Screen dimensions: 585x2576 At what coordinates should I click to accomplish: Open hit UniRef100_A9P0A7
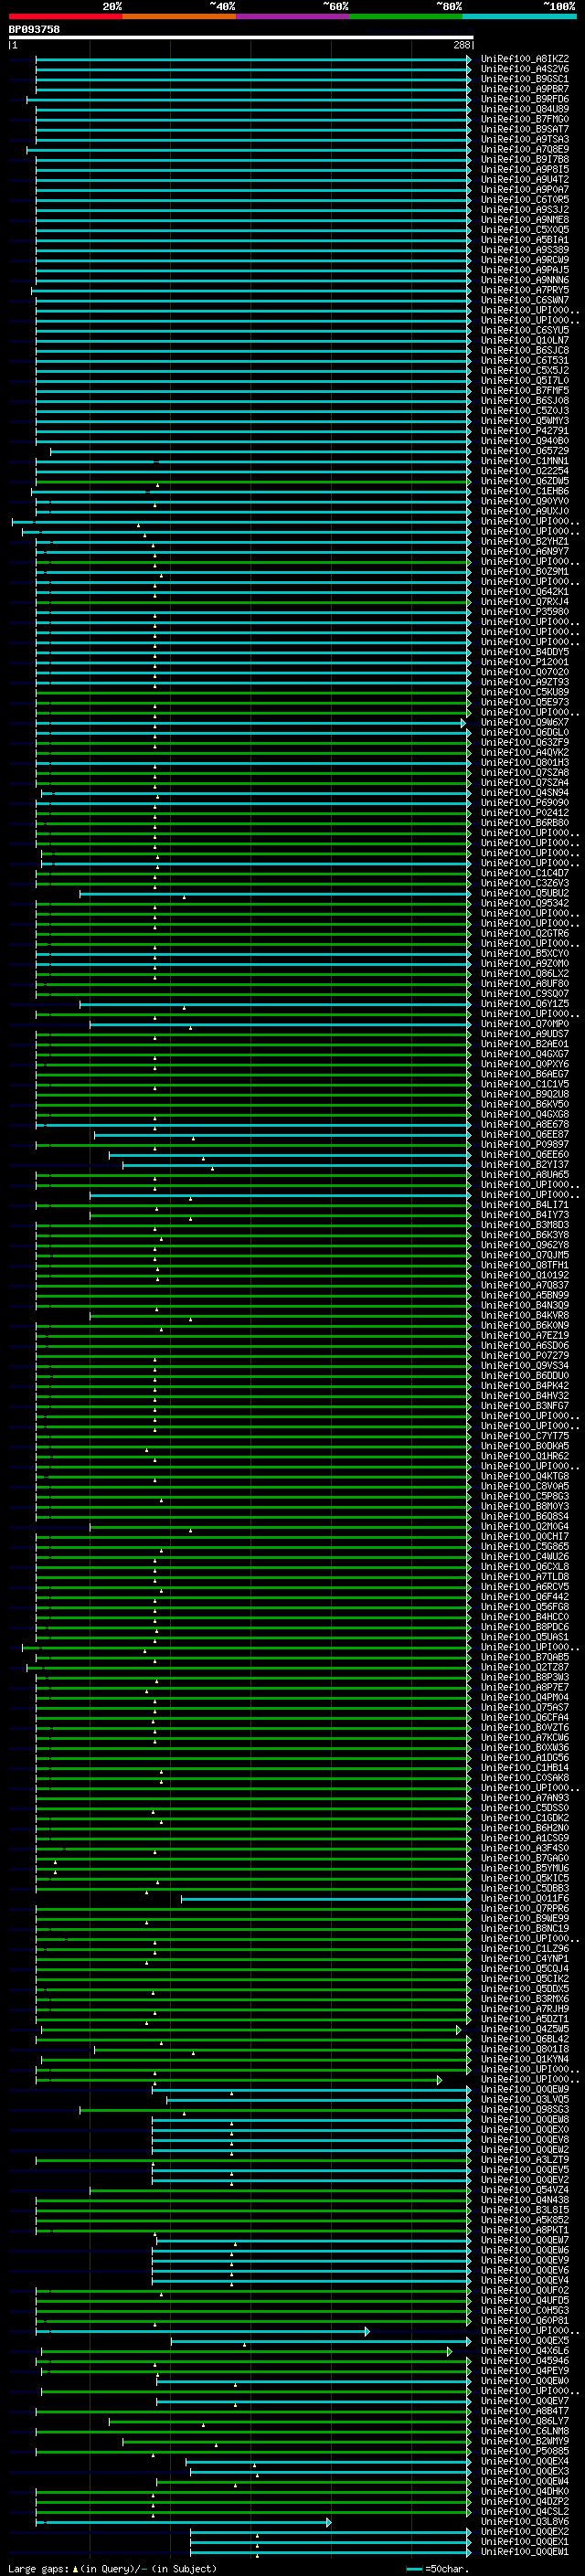525,189
